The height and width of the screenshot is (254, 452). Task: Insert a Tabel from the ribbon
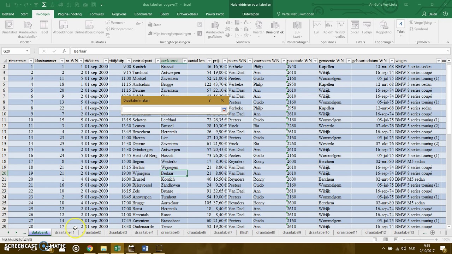tap(44, 28)
